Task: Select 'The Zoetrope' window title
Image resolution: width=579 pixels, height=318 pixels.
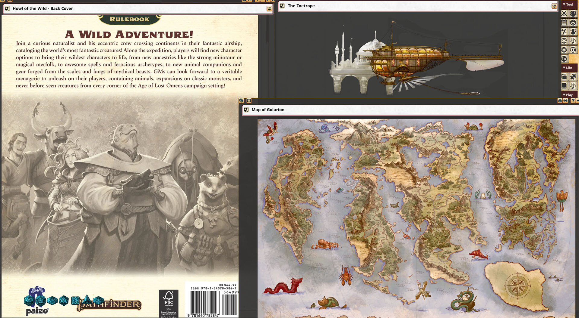Action: (301, 6)
